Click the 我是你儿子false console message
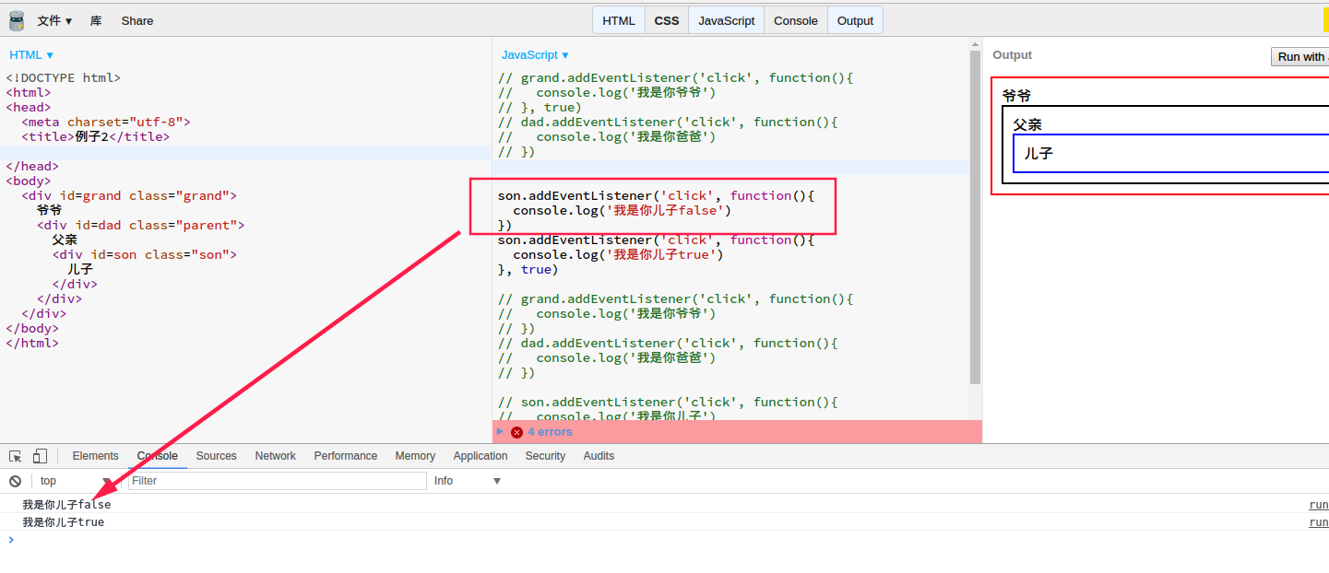The height and width of the screenshot is (573, 1329). tap(66, 505)
